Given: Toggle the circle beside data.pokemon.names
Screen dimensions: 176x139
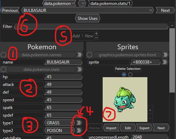Looking at the screenshot, I should point(3,55).
